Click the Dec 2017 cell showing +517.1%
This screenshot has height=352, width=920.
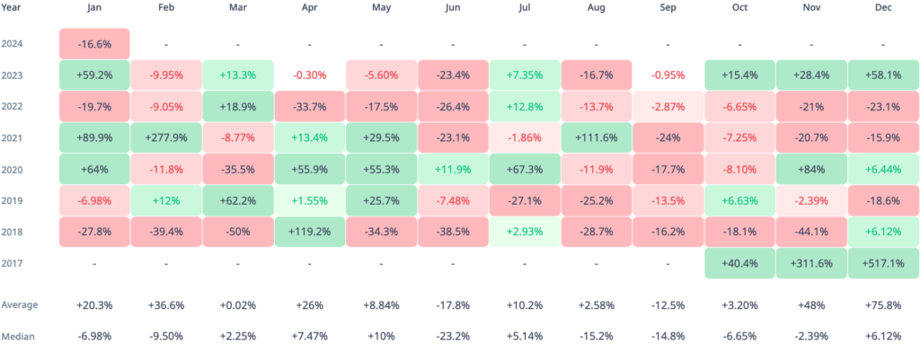(884, 263)
